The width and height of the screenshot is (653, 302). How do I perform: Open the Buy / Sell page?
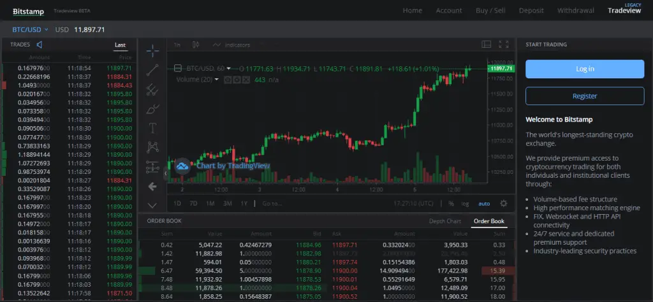pyautogui.click(x=490, y=10)
